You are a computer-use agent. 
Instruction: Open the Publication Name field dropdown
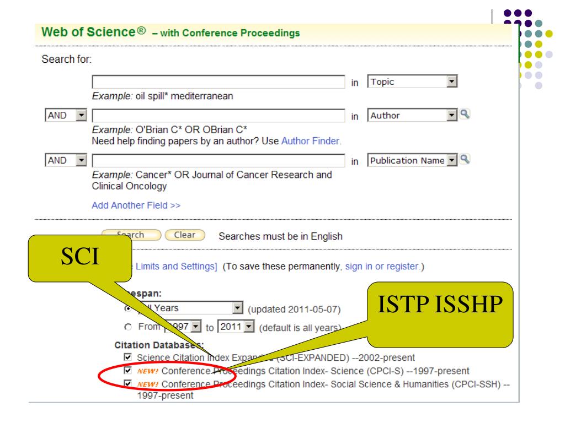pyautogui.click(x=412, y=160)
